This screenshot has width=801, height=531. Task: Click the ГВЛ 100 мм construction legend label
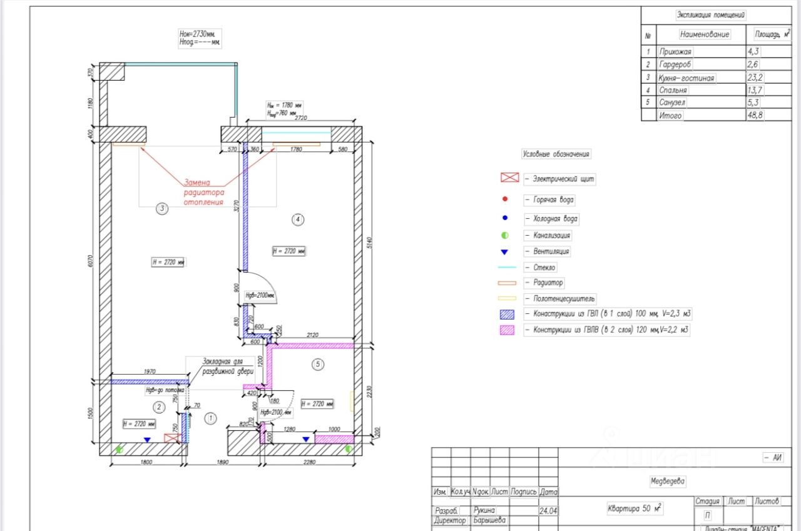pos(608,314)
